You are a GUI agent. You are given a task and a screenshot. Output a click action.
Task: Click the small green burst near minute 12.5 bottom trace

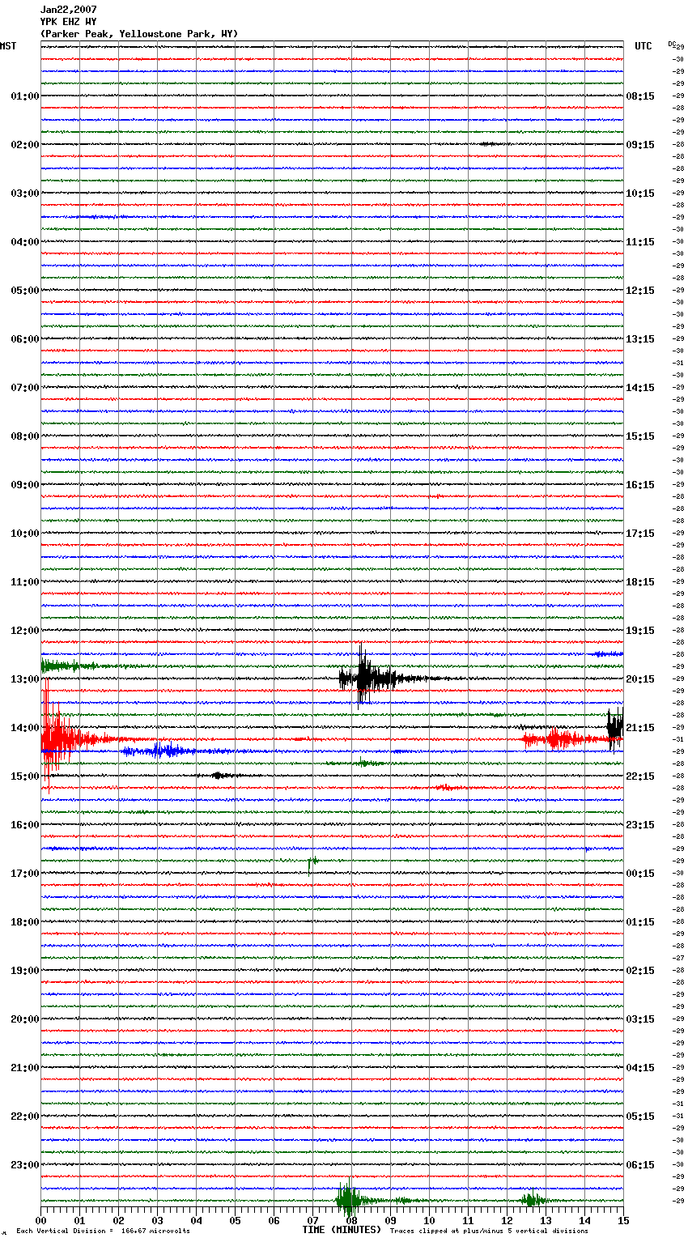click(533, 1200)
